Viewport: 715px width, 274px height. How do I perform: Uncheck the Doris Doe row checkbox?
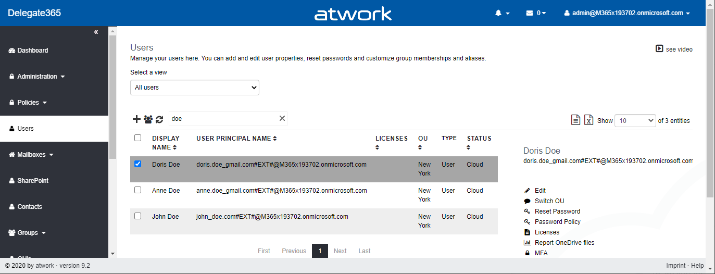(x=138, y=164)
